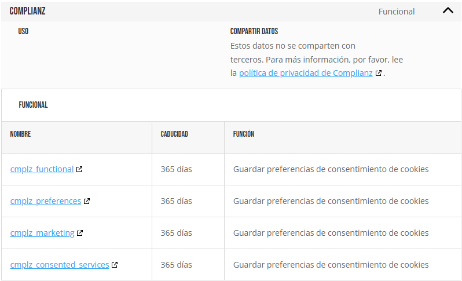Image resolution: width=462 pixels, height=281 pixels.
Task: Click external-link icon next to cmplz_functional
Action: tap(79, 169)
